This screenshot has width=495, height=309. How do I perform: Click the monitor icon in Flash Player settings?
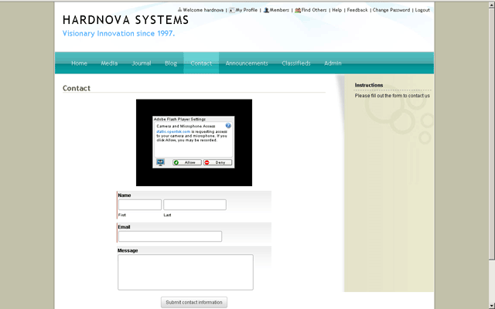161,162
